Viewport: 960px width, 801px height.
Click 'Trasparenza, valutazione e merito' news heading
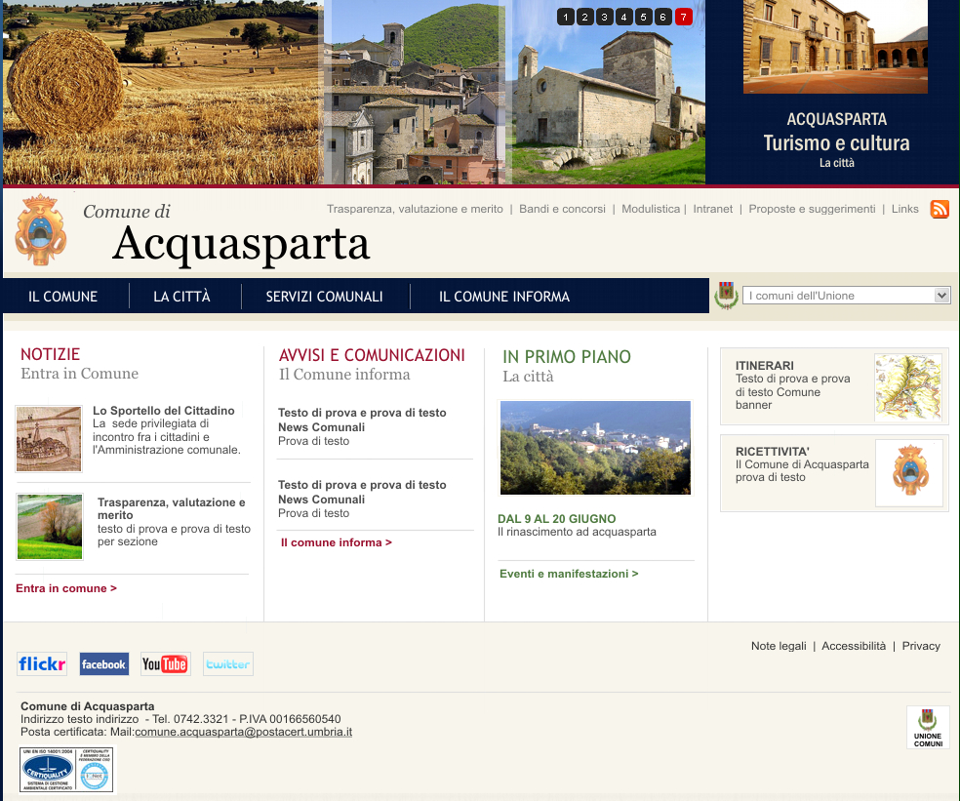[172, 508]
